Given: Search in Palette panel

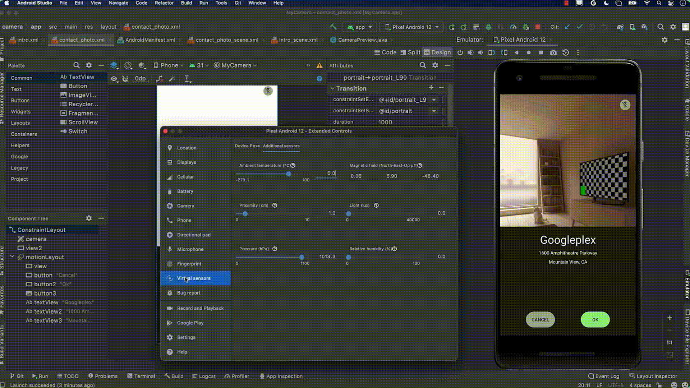Looking at the screenshot, I should pos(76,65).
